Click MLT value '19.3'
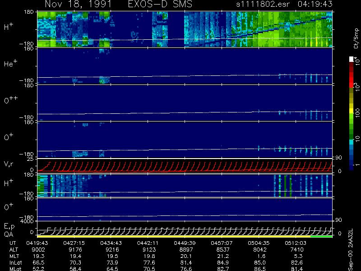Viewport: 361px width, 271px height. click(39, 256)
